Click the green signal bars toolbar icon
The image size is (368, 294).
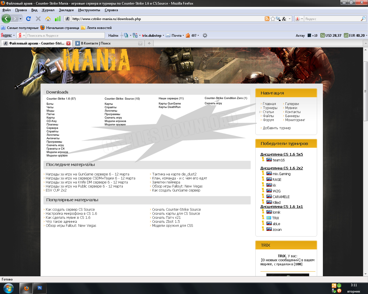(x=58, y=19)
